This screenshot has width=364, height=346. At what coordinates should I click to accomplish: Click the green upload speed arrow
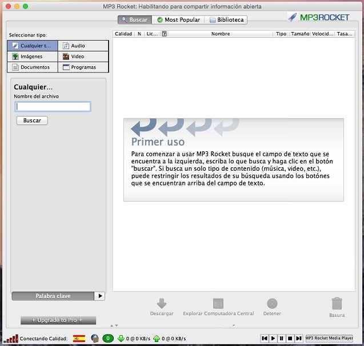click(x=157, y=339)
